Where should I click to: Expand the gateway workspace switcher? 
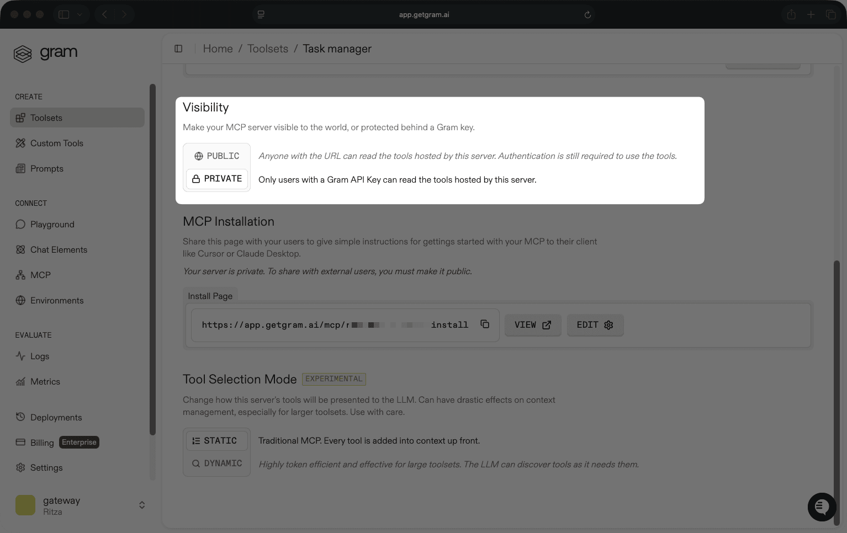click(x=141, y=505)
